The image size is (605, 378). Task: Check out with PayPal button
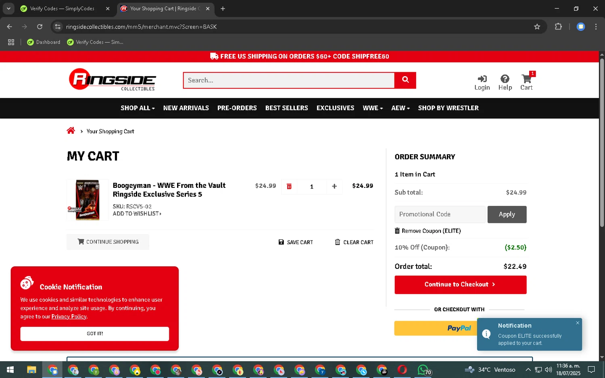coord(436,328)
